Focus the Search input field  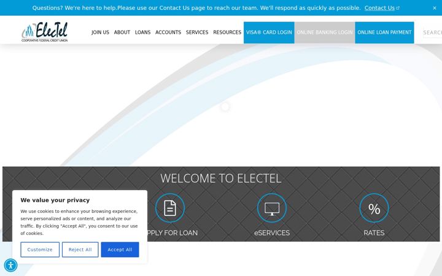point(432,33)
